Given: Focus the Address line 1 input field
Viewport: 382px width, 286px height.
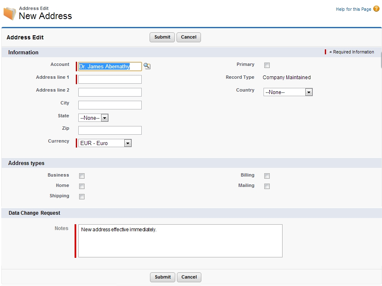Looking at the screenshot, I should click(x=110, y=80).
